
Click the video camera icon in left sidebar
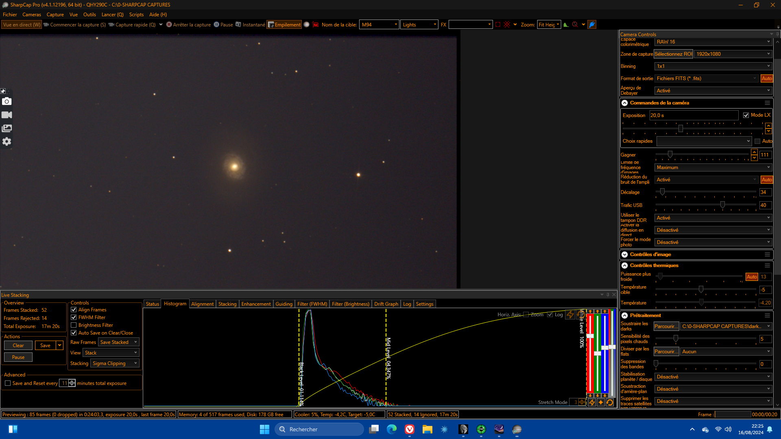coord(7,115)
